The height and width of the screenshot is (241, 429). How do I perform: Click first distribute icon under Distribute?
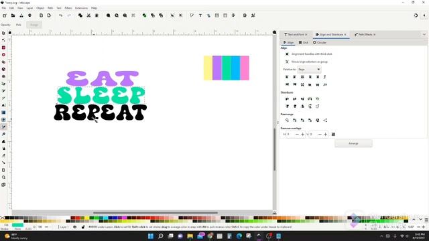[287, 99]
